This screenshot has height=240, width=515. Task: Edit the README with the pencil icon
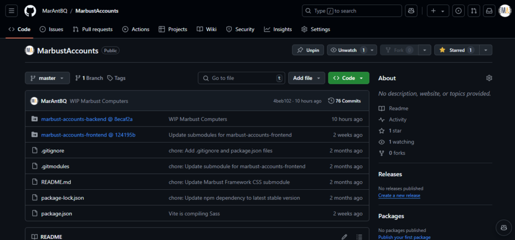(344, 236)
